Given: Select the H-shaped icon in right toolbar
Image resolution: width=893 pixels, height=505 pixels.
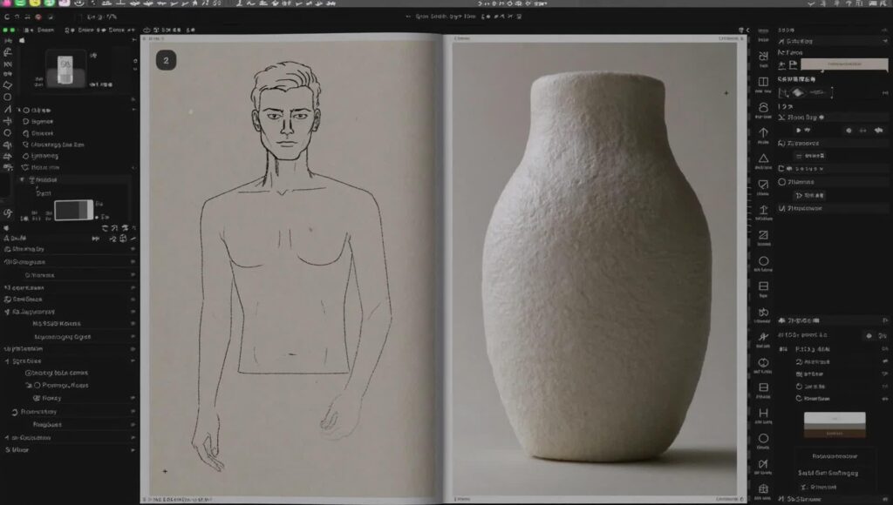Looking at the screenshot, I should coord(763,413).
